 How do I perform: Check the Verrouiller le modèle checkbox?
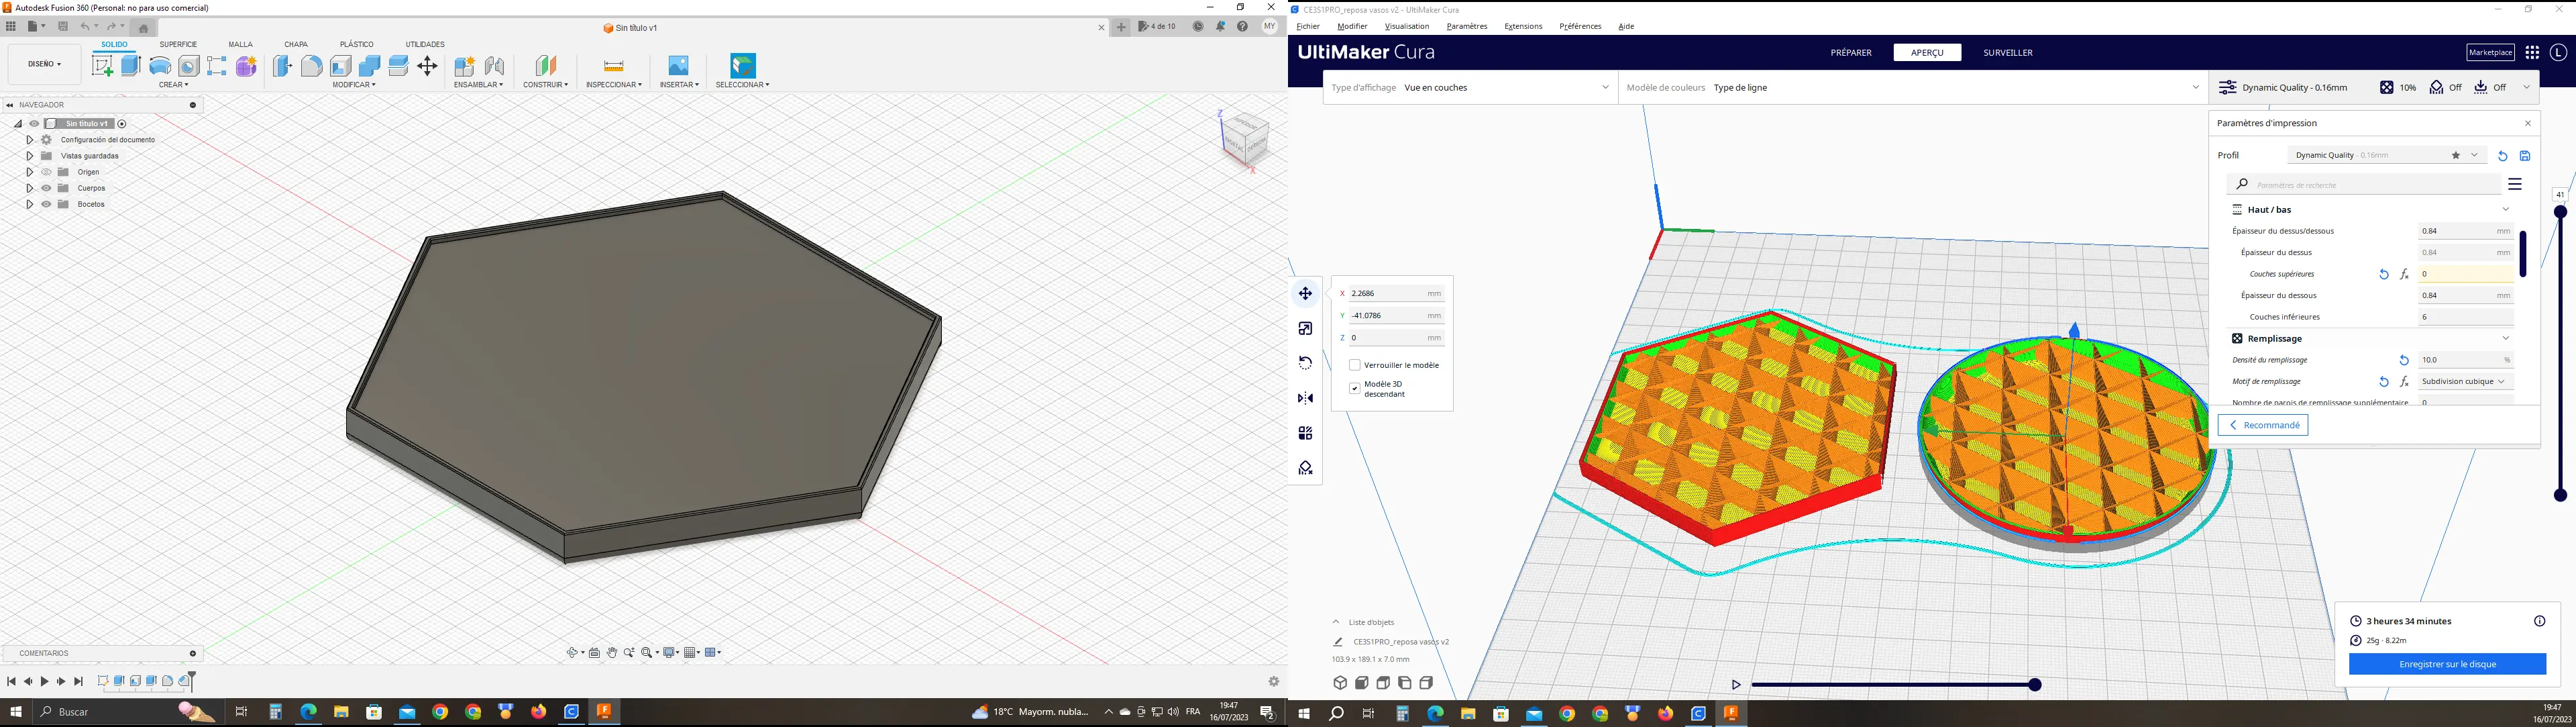[x=1355, y=365]
